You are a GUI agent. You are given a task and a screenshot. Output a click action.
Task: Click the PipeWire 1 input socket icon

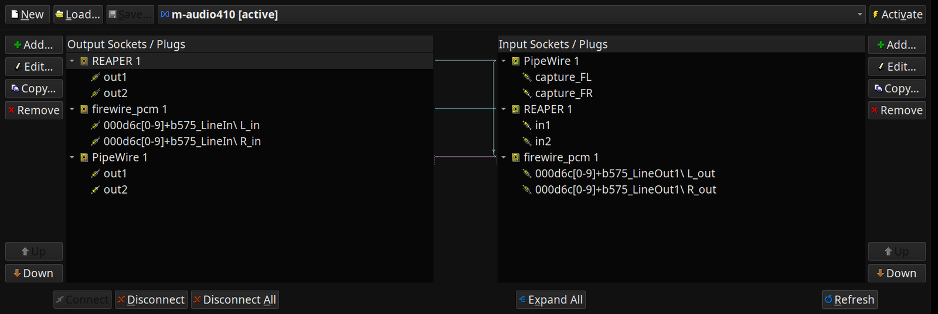(x=516, y=61)
